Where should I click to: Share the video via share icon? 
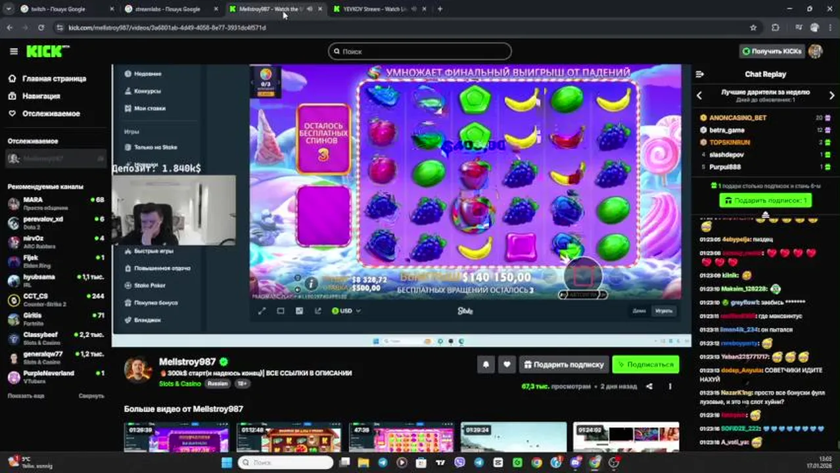tap(649, 387)
